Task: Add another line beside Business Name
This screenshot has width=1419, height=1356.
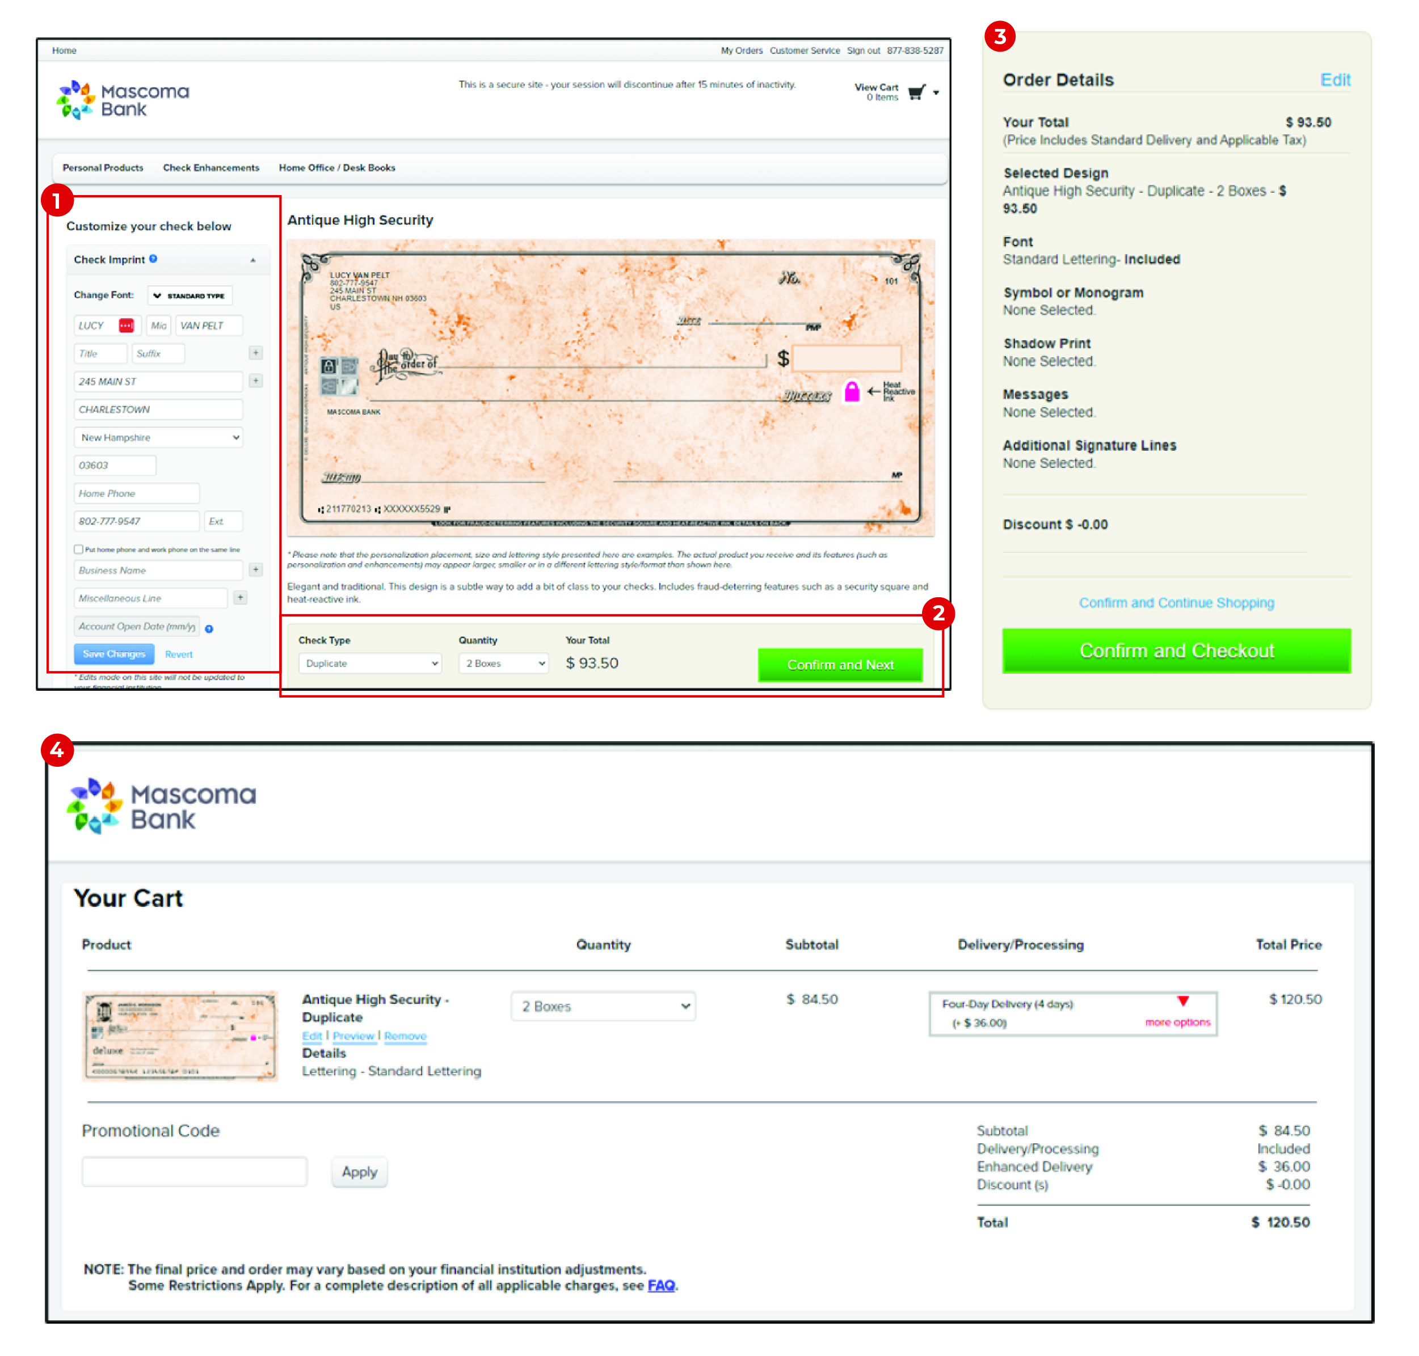Action: pos(256,569)
